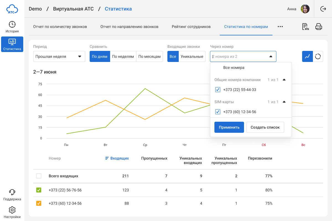Select line chart view button

[x=307, y=56]
